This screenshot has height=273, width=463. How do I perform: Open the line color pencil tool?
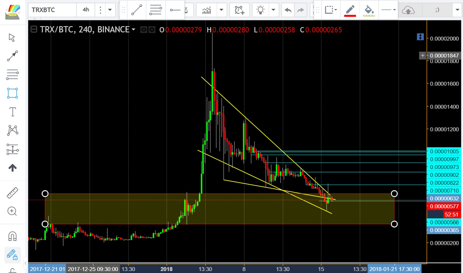350,10
